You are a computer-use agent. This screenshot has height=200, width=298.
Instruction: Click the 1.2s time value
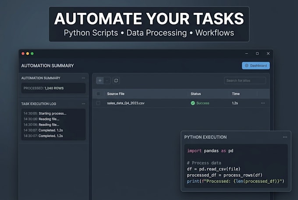click(x=235, y=103)
